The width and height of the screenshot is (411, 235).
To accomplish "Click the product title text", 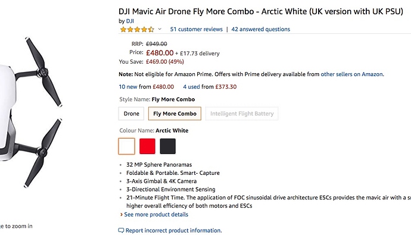I will click(x=261, y=11).
